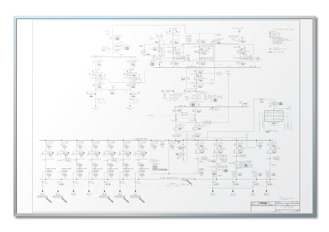
Task: Click the hatched cloud symbol near BLDG LINE
Action: pyautogui.click(x=184, y=180)
